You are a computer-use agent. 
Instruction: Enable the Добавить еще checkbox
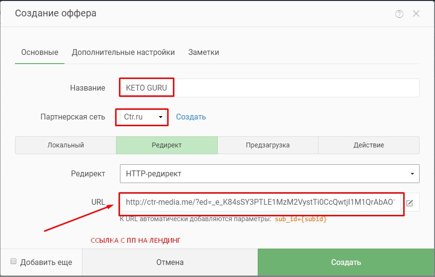pyautogui.click(x=13, y=261)
